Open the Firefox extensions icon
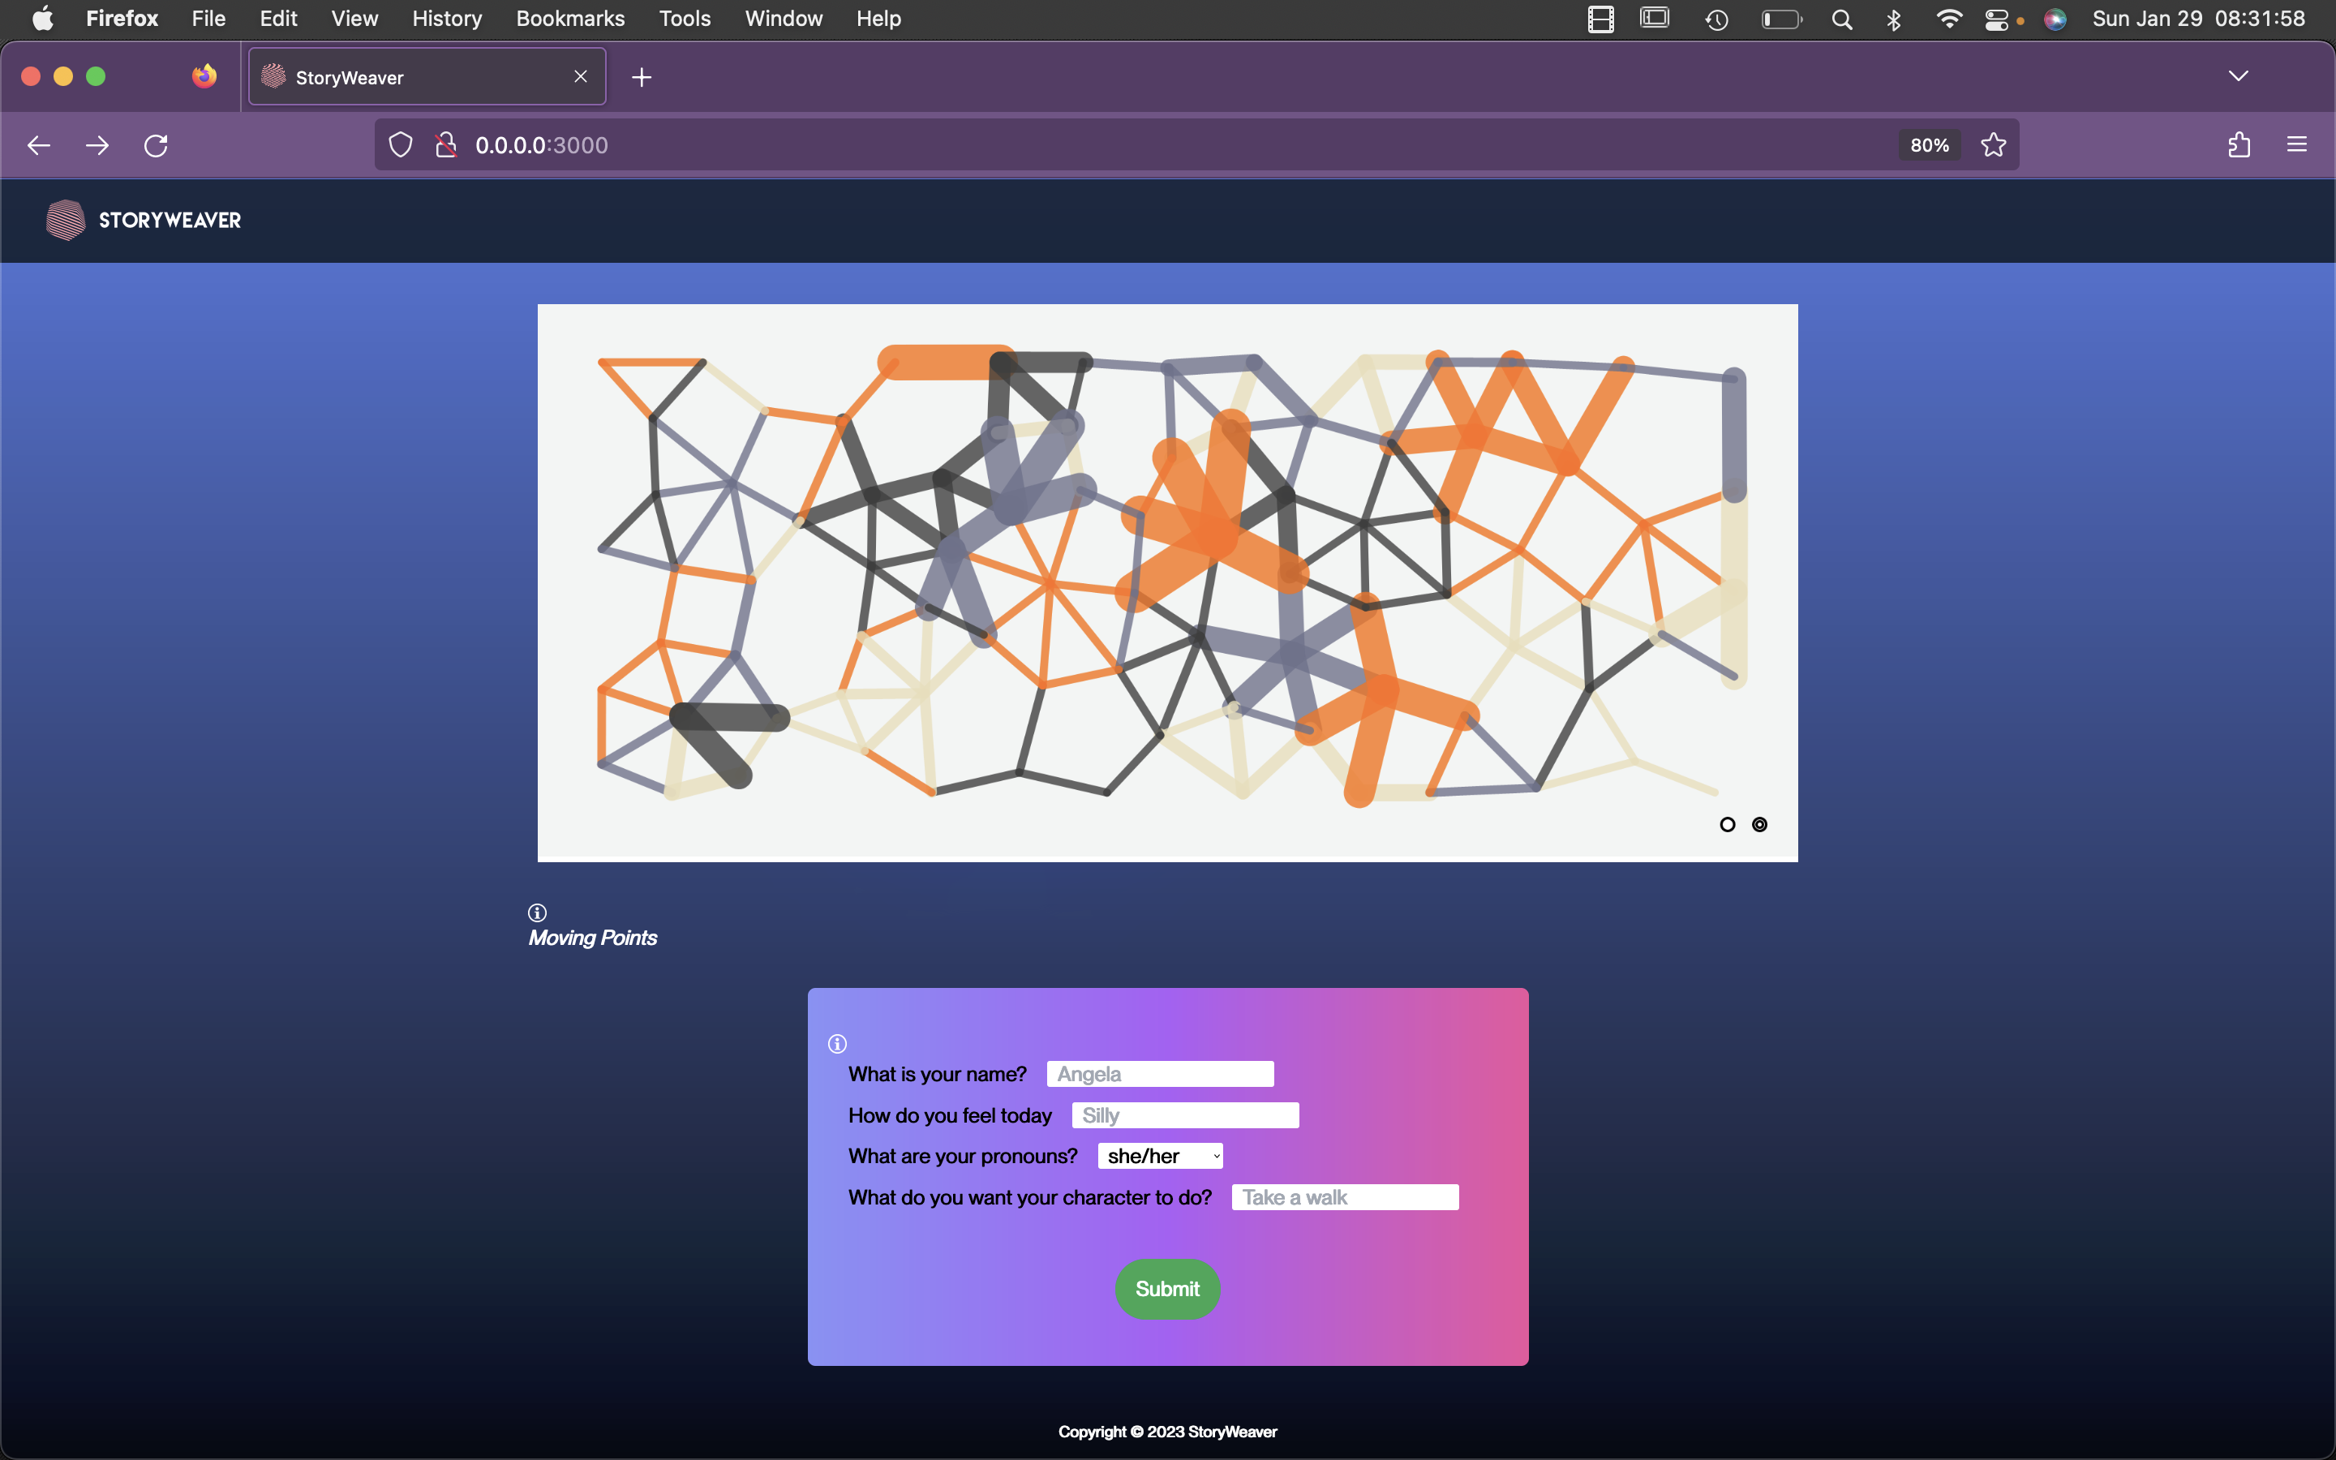2336x1460 pixels. pos(2239,146)
